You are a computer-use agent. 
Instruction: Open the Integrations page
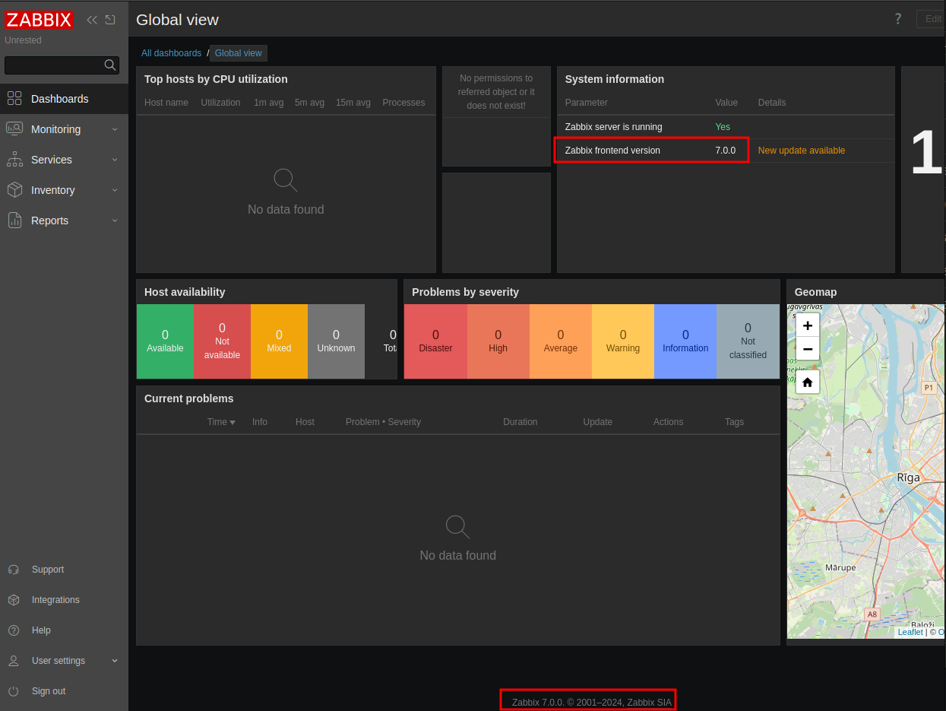pyautogui.click(x=55, y=600)
